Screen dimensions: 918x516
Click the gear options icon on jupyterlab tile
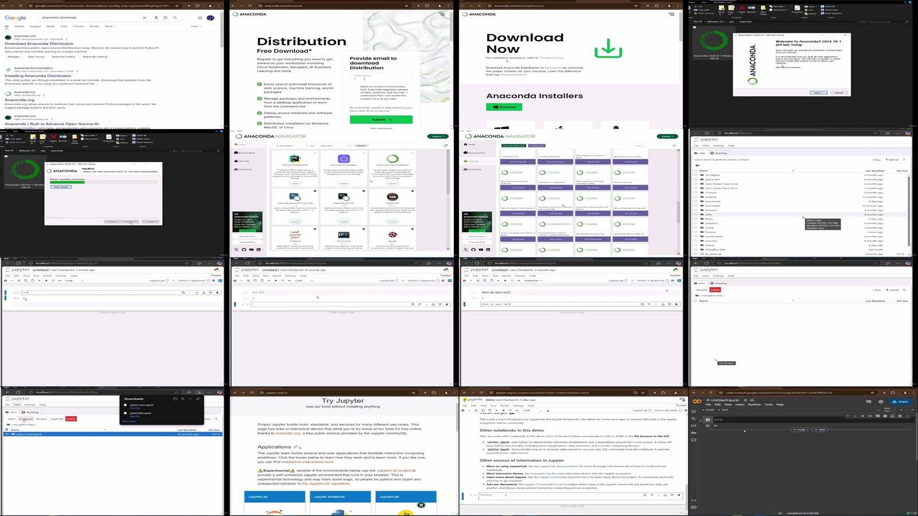tap(412, 191)
